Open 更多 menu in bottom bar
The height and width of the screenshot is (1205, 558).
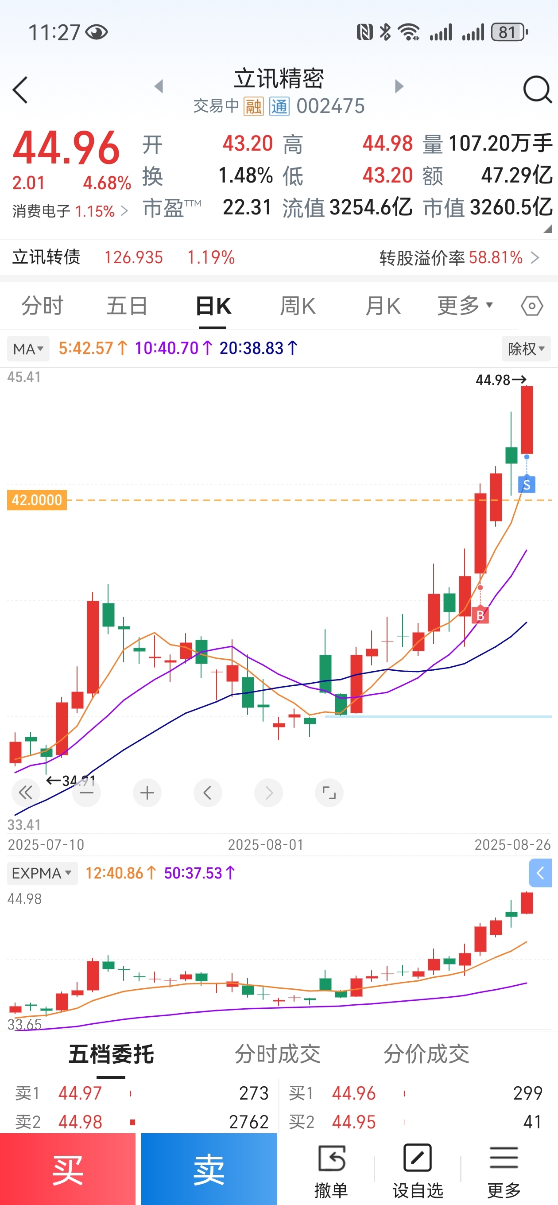point(504,1171)
